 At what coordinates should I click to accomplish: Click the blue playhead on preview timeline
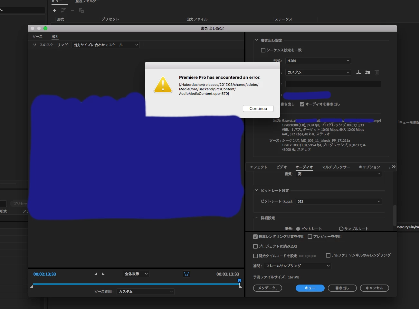coord(239,281)
